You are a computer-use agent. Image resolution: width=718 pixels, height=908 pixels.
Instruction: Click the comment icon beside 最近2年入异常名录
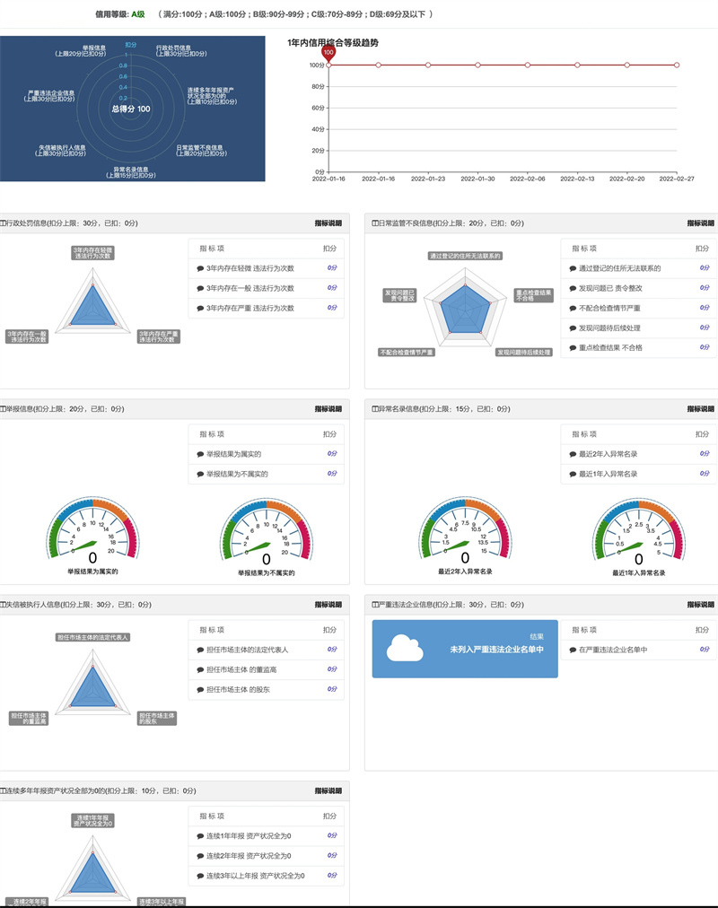573,454
